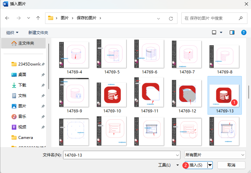Viewport: 251px width, 173px height.
Task: Expand the chevron before 图片 in the path
Action: [57, 18]
